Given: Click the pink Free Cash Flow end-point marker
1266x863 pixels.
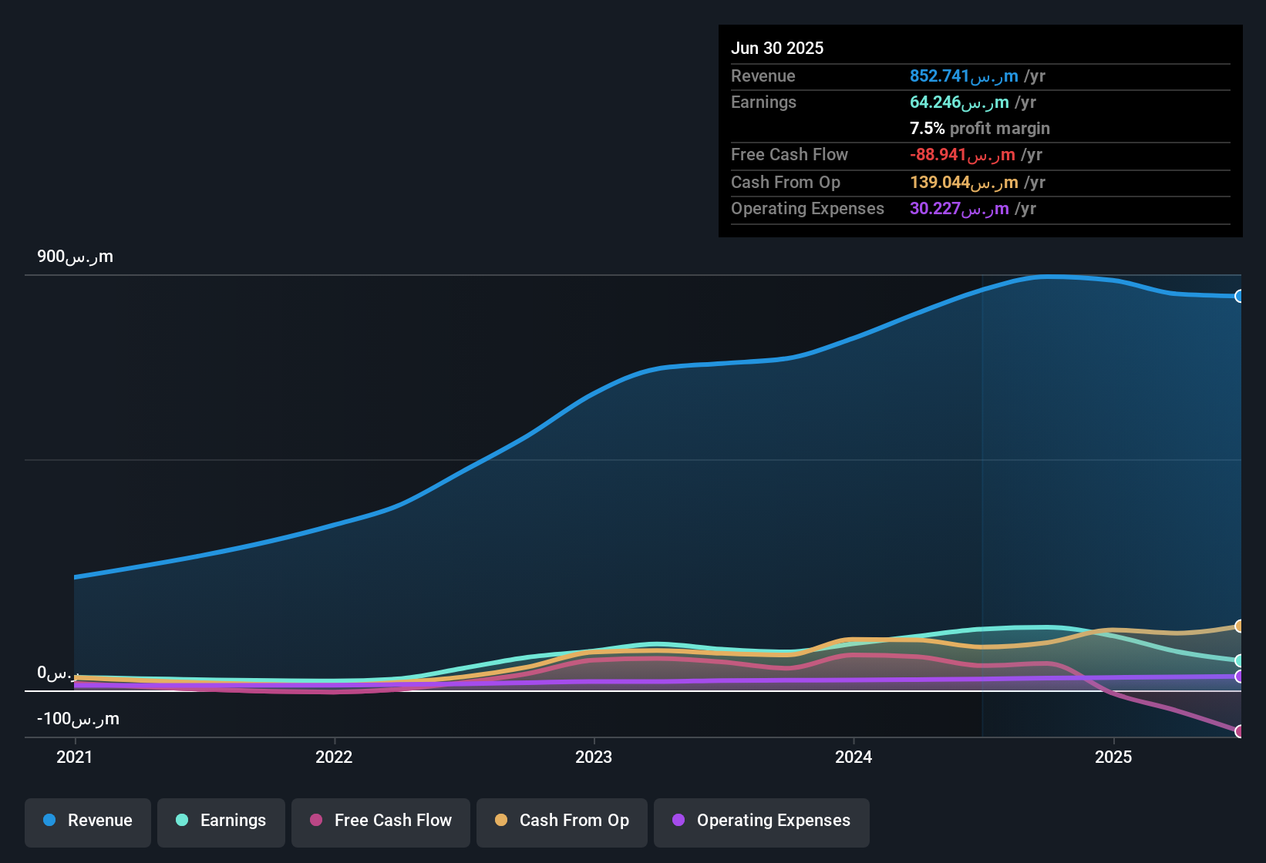Looking at the screenshot, I should [1240, 731].
